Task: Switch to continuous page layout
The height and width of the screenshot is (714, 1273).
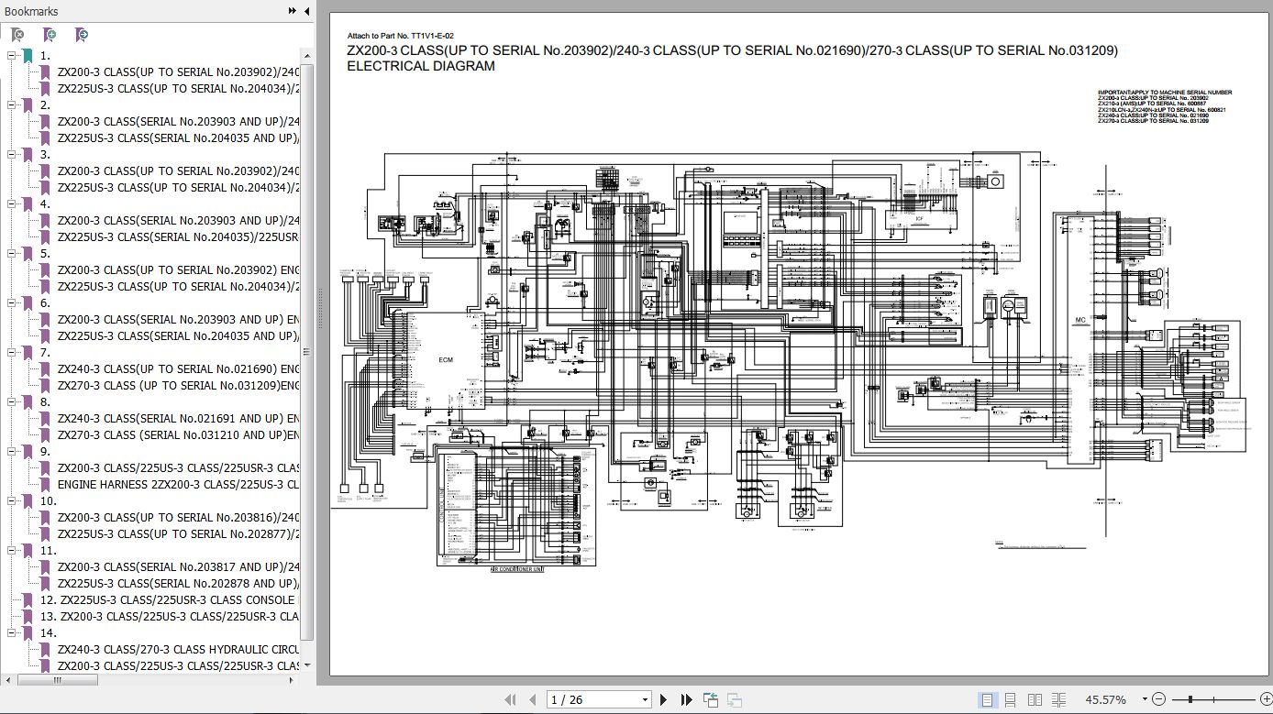Action: tap(1011, 700)
